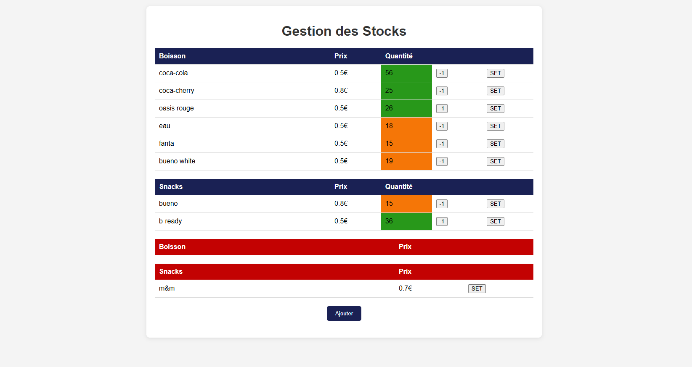
Task: Decrement the fanta quantity
Action: coord(442,144)
